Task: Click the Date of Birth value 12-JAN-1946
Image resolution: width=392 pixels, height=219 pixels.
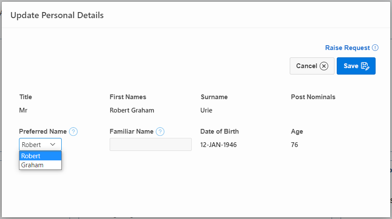Action: 218,145
